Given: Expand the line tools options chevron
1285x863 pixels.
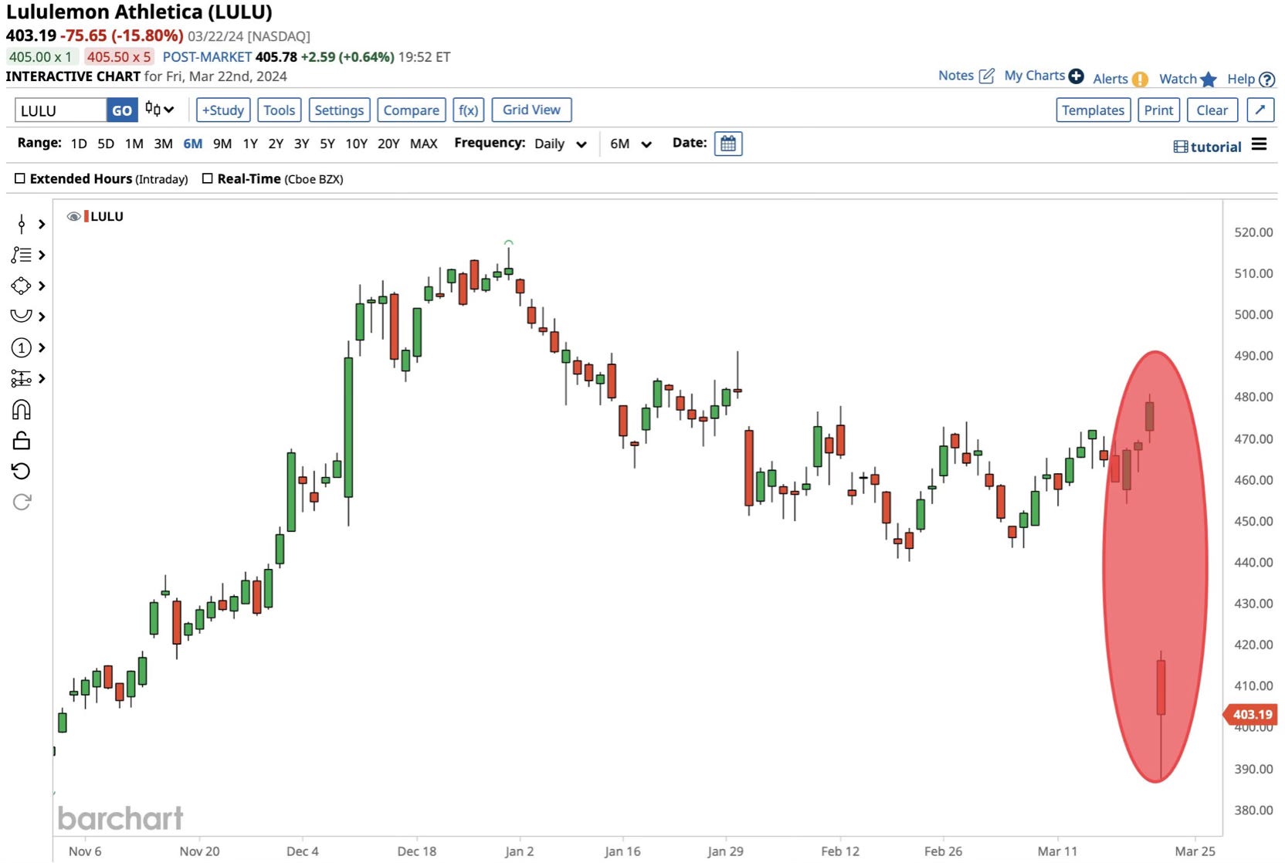Looking at the screenshot, I should click(42, 255).
